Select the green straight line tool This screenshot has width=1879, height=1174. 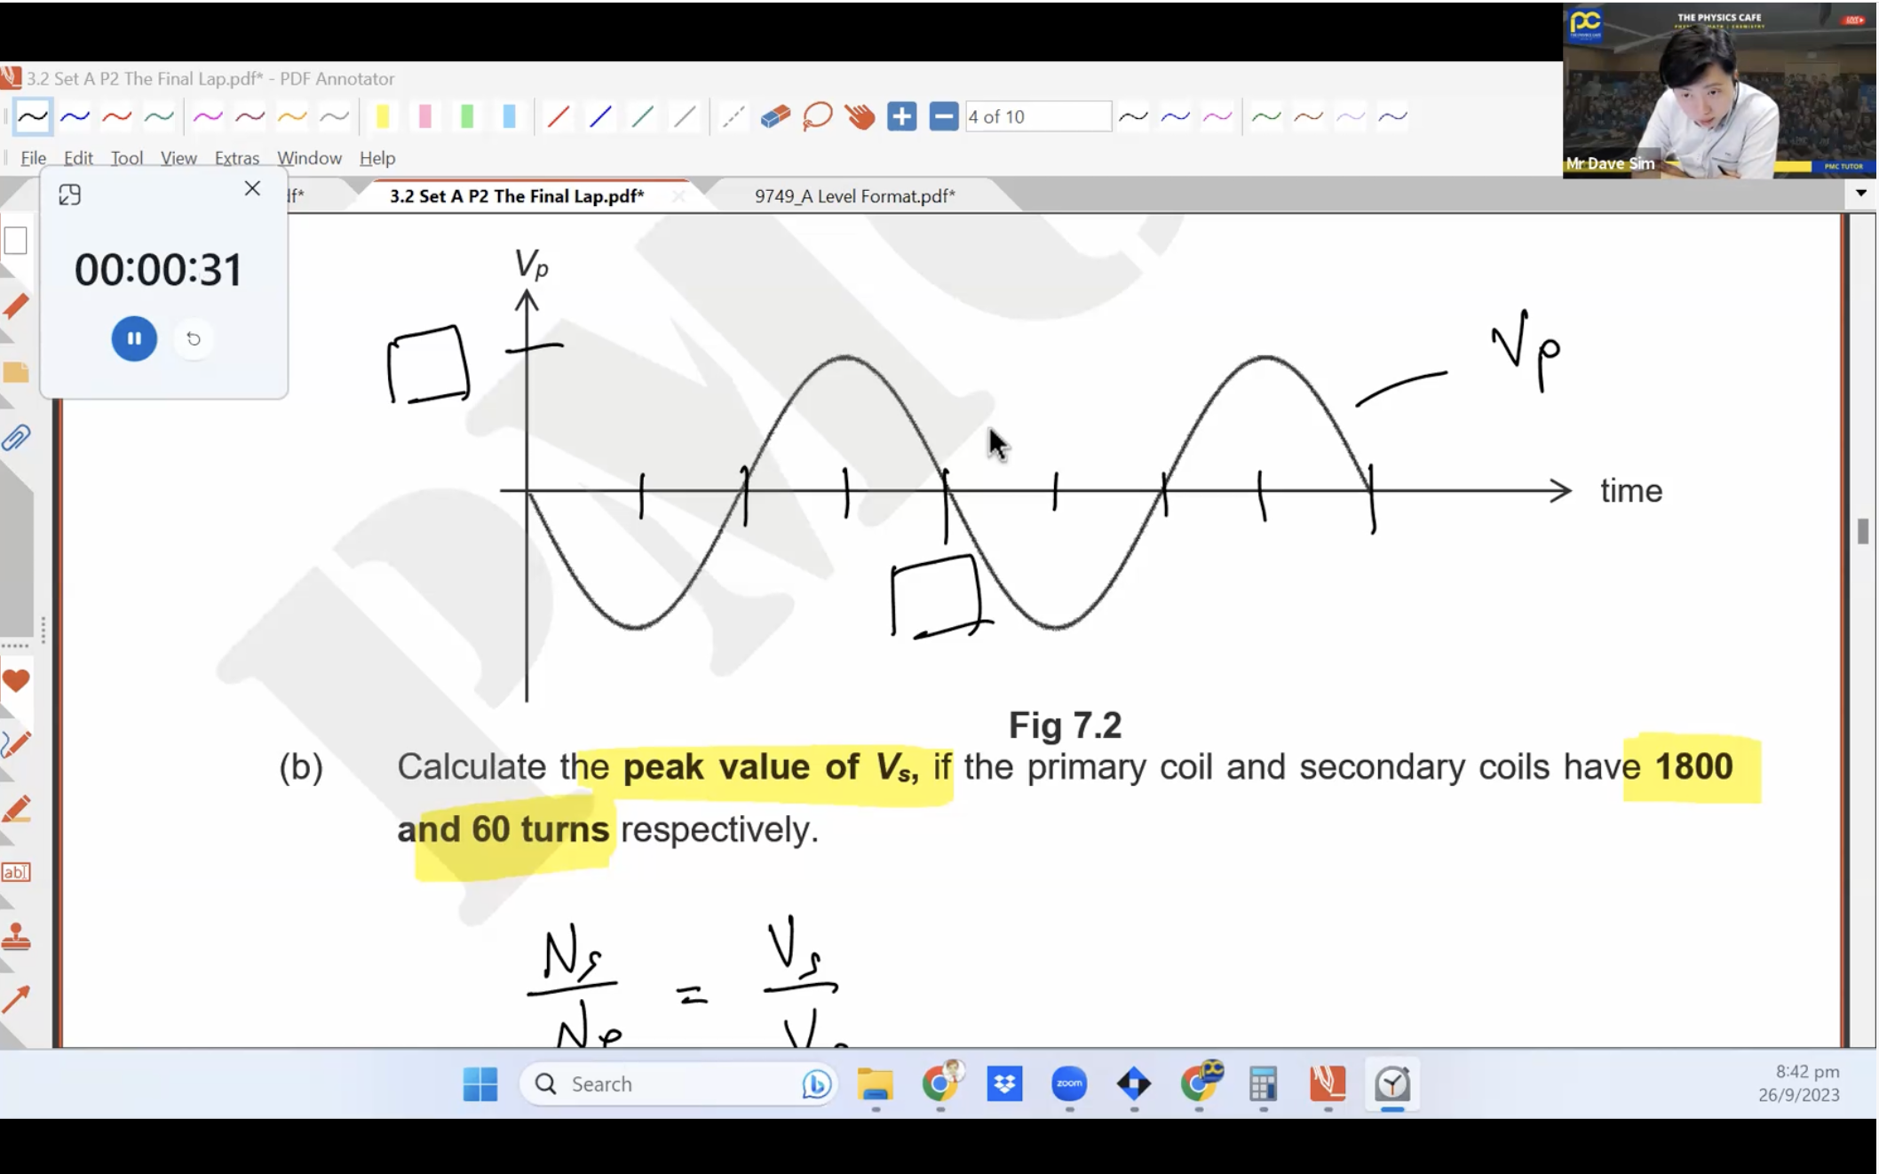643,116
